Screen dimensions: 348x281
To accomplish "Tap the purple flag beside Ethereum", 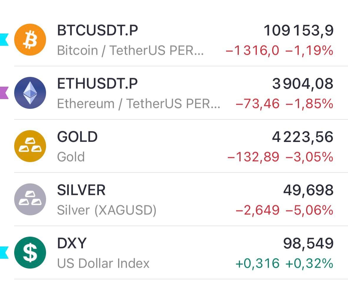I will click(4, 93).
